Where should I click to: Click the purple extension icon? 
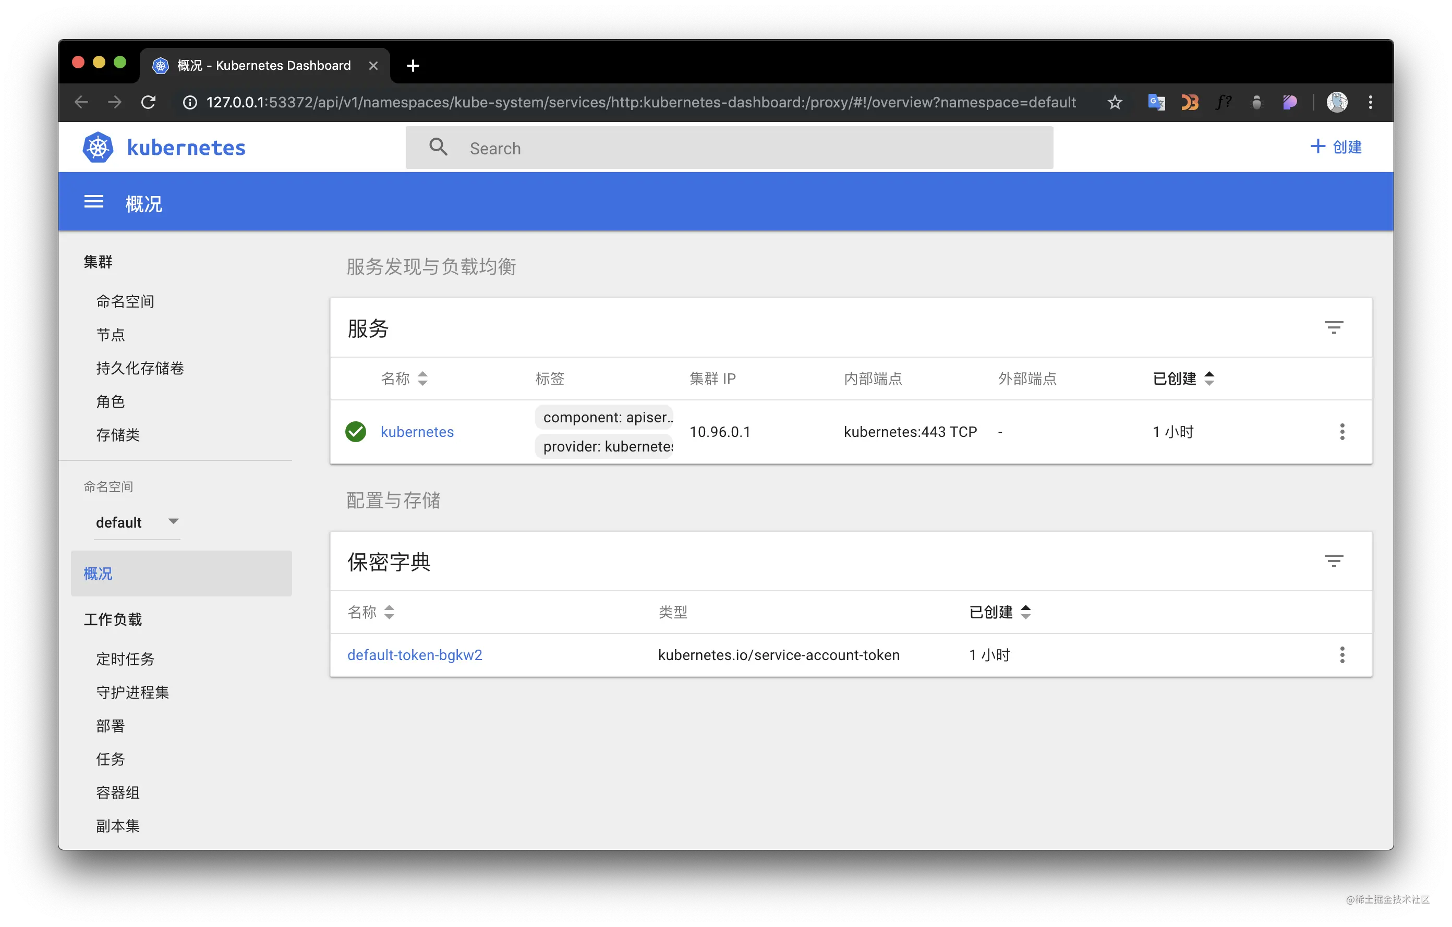1290,102
